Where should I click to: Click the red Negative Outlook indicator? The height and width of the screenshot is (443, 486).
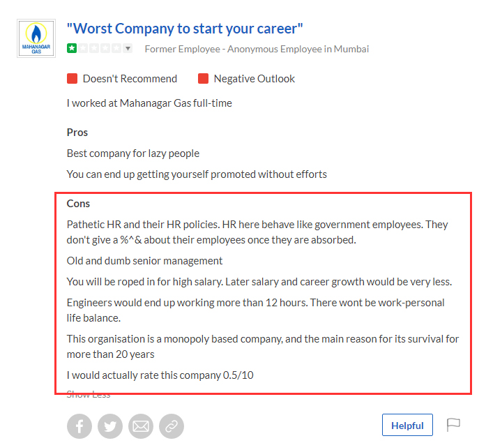tap(204, 79)
